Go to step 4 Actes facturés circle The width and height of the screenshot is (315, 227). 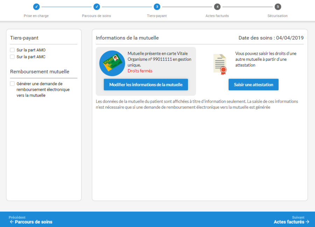(x=217, y=7)
